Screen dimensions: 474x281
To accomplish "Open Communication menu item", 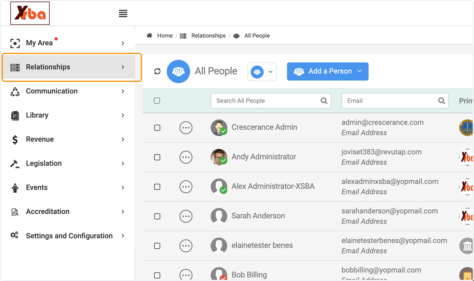I will click(x=68, y=91).
